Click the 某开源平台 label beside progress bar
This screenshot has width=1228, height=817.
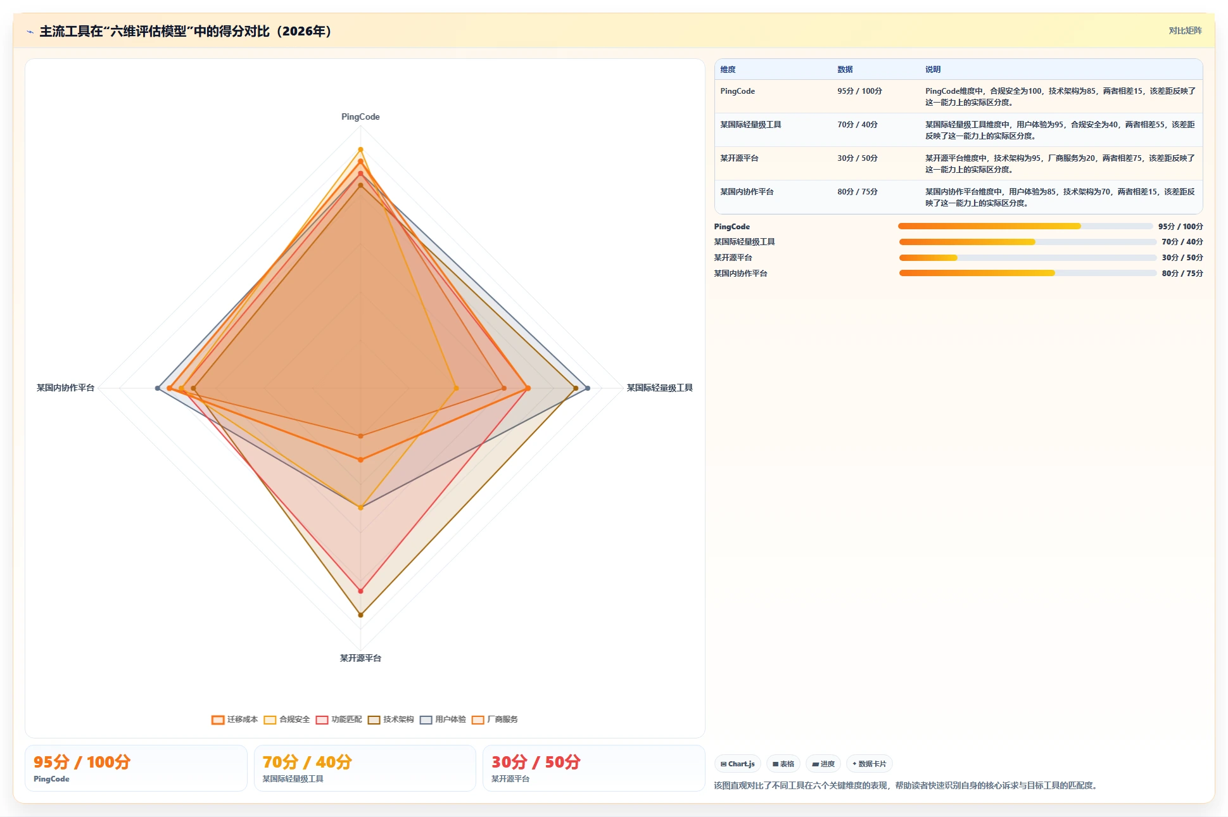[x=733, y=258]
